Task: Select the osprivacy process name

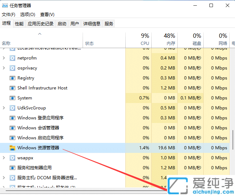Action: 27,68
